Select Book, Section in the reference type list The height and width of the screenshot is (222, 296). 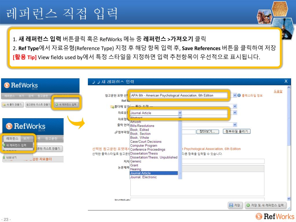pyautogui.click(x=154, y=134)
